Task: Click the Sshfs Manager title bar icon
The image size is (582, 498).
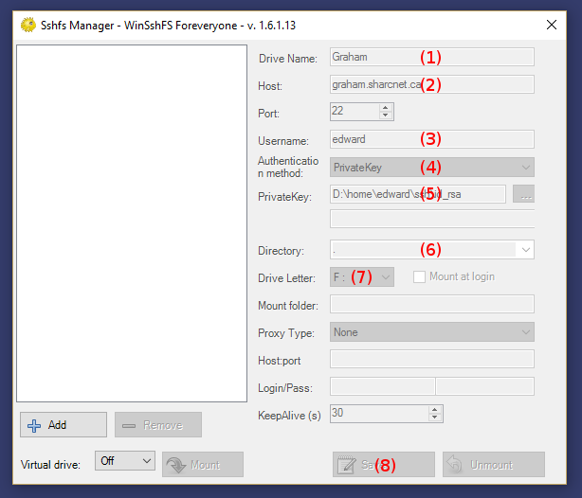Action: [28, 25]
